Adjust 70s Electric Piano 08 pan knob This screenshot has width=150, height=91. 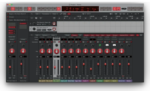54,23
